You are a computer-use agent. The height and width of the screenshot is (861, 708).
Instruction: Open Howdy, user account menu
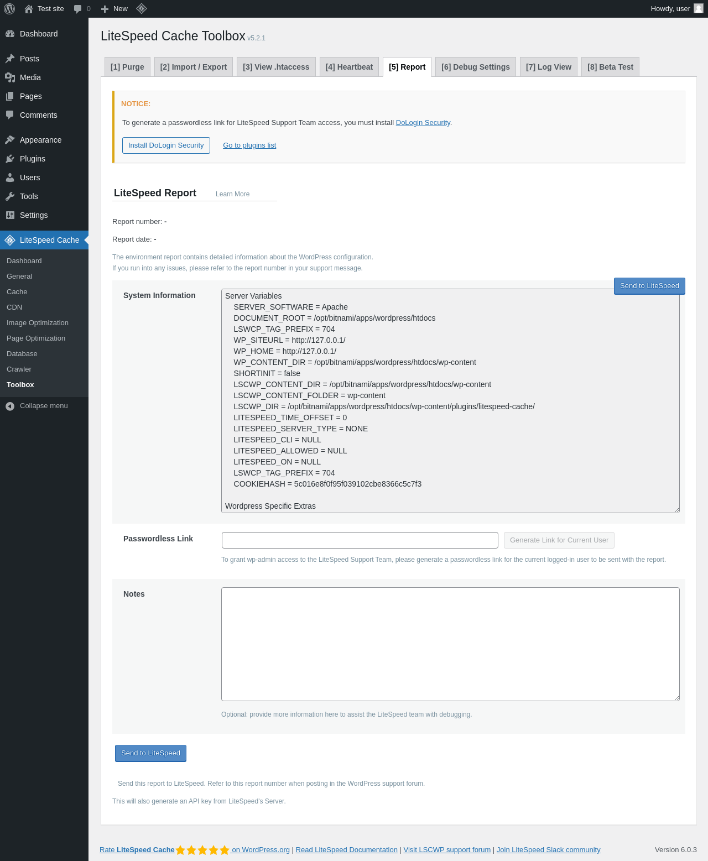tap(676, 9)
